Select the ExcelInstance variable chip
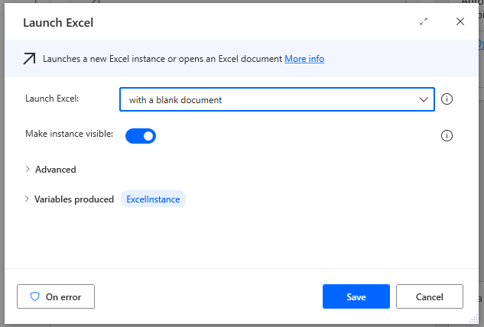The image size is (484, 327). point(153,199)
